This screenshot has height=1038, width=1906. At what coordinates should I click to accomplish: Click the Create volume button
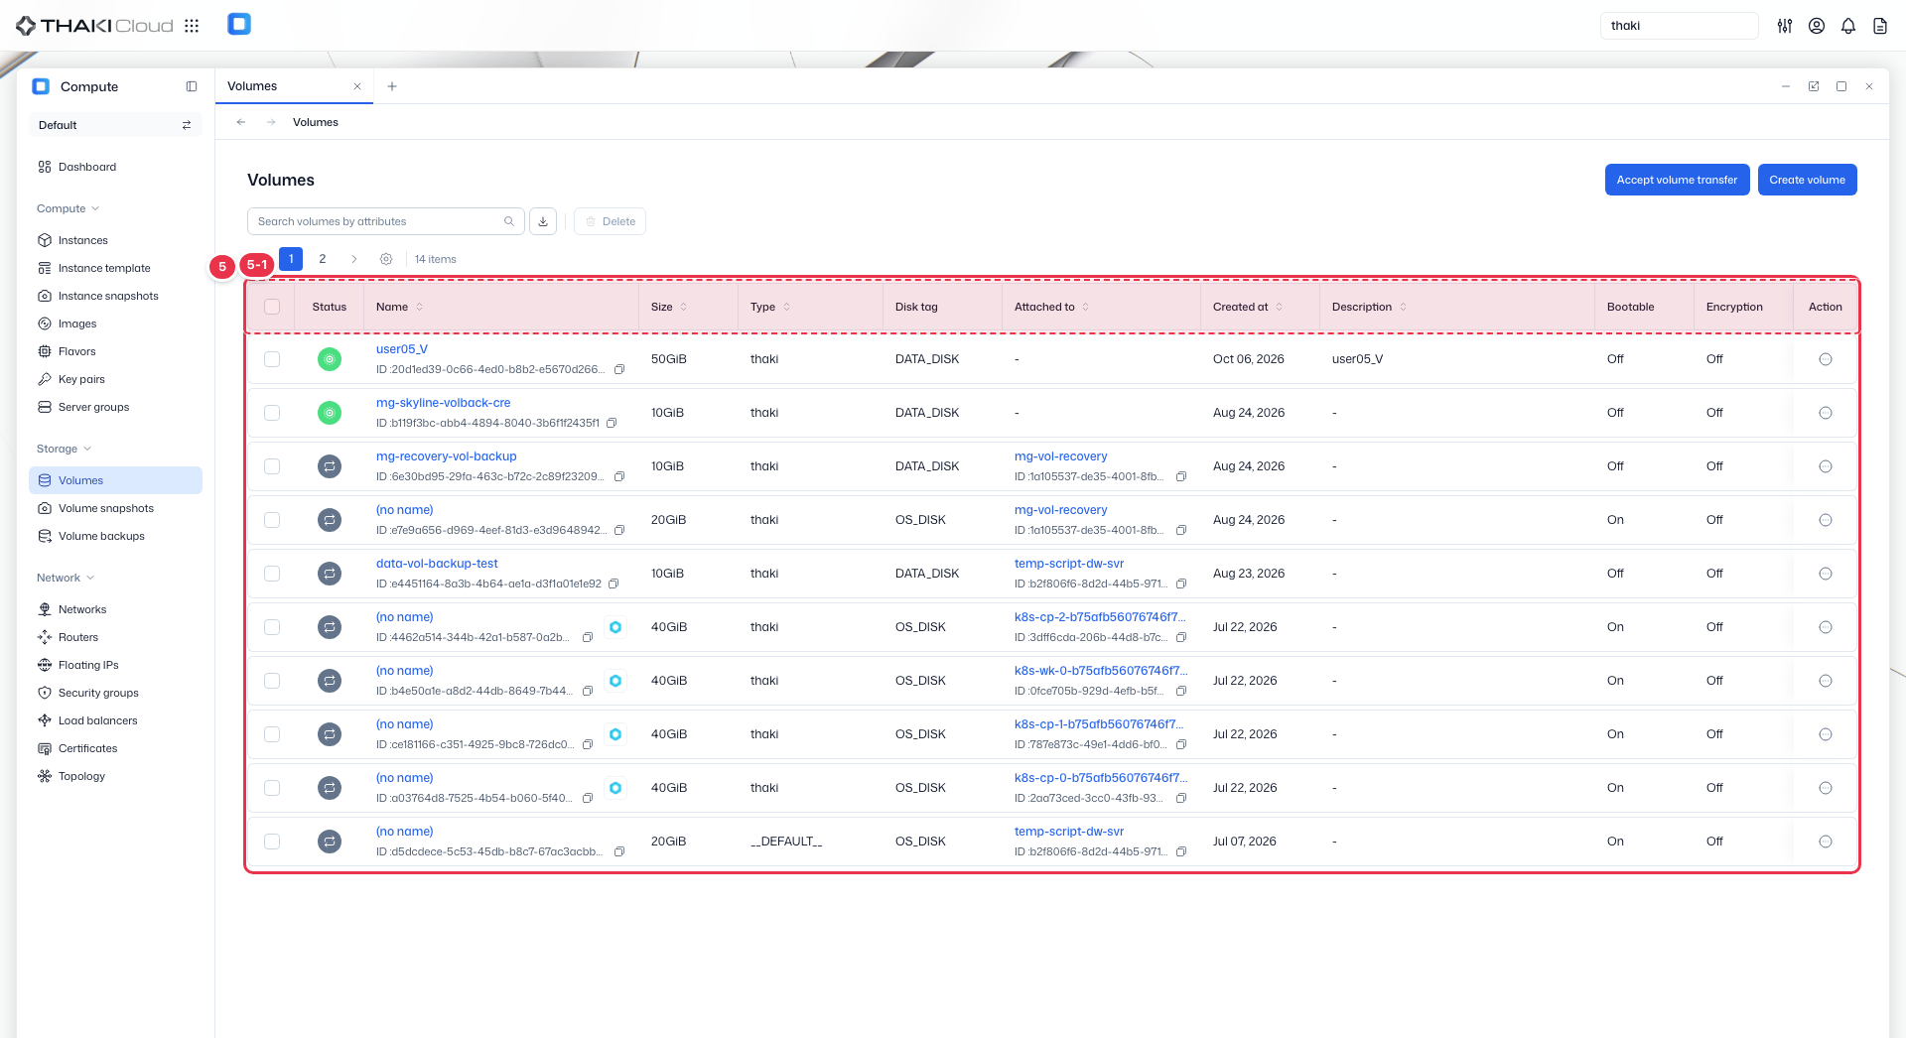point(1807,180)
